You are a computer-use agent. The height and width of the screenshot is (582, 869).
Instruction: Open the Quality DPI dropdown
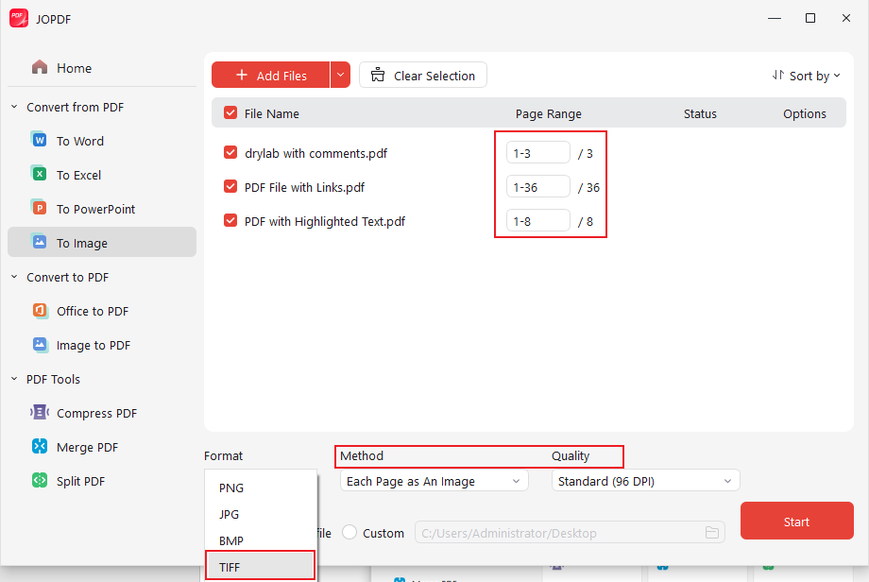pyautogui.click(x=645, y=480)
